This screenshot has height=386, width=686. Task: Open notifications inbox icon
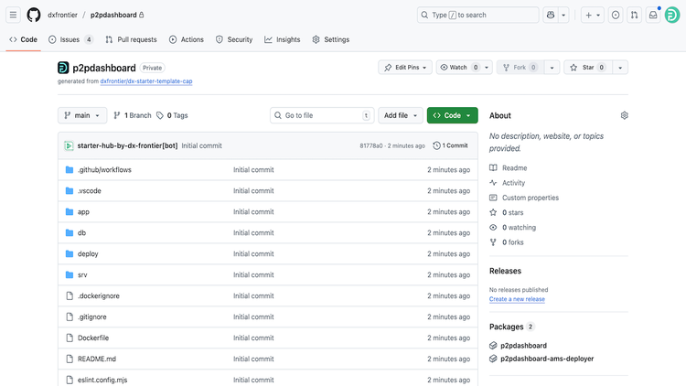click(653, 15)
